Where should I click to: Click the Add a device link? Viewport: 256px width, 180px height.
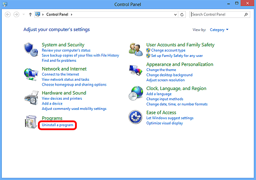[52, 104]
